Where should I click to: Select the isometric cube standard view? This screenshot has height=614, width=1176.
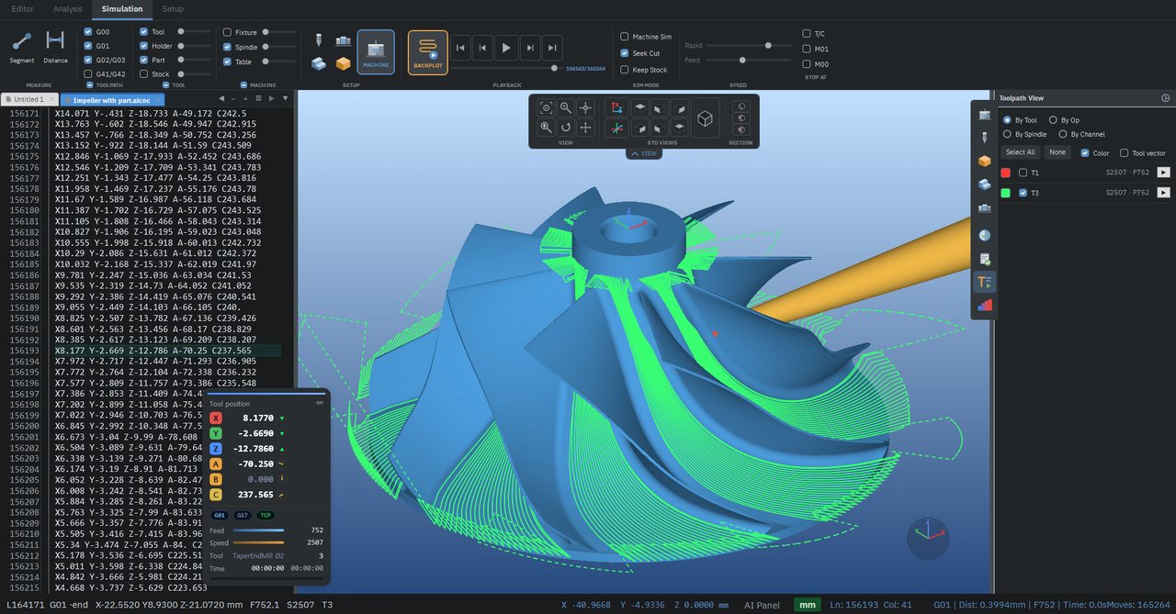(706, 118)
